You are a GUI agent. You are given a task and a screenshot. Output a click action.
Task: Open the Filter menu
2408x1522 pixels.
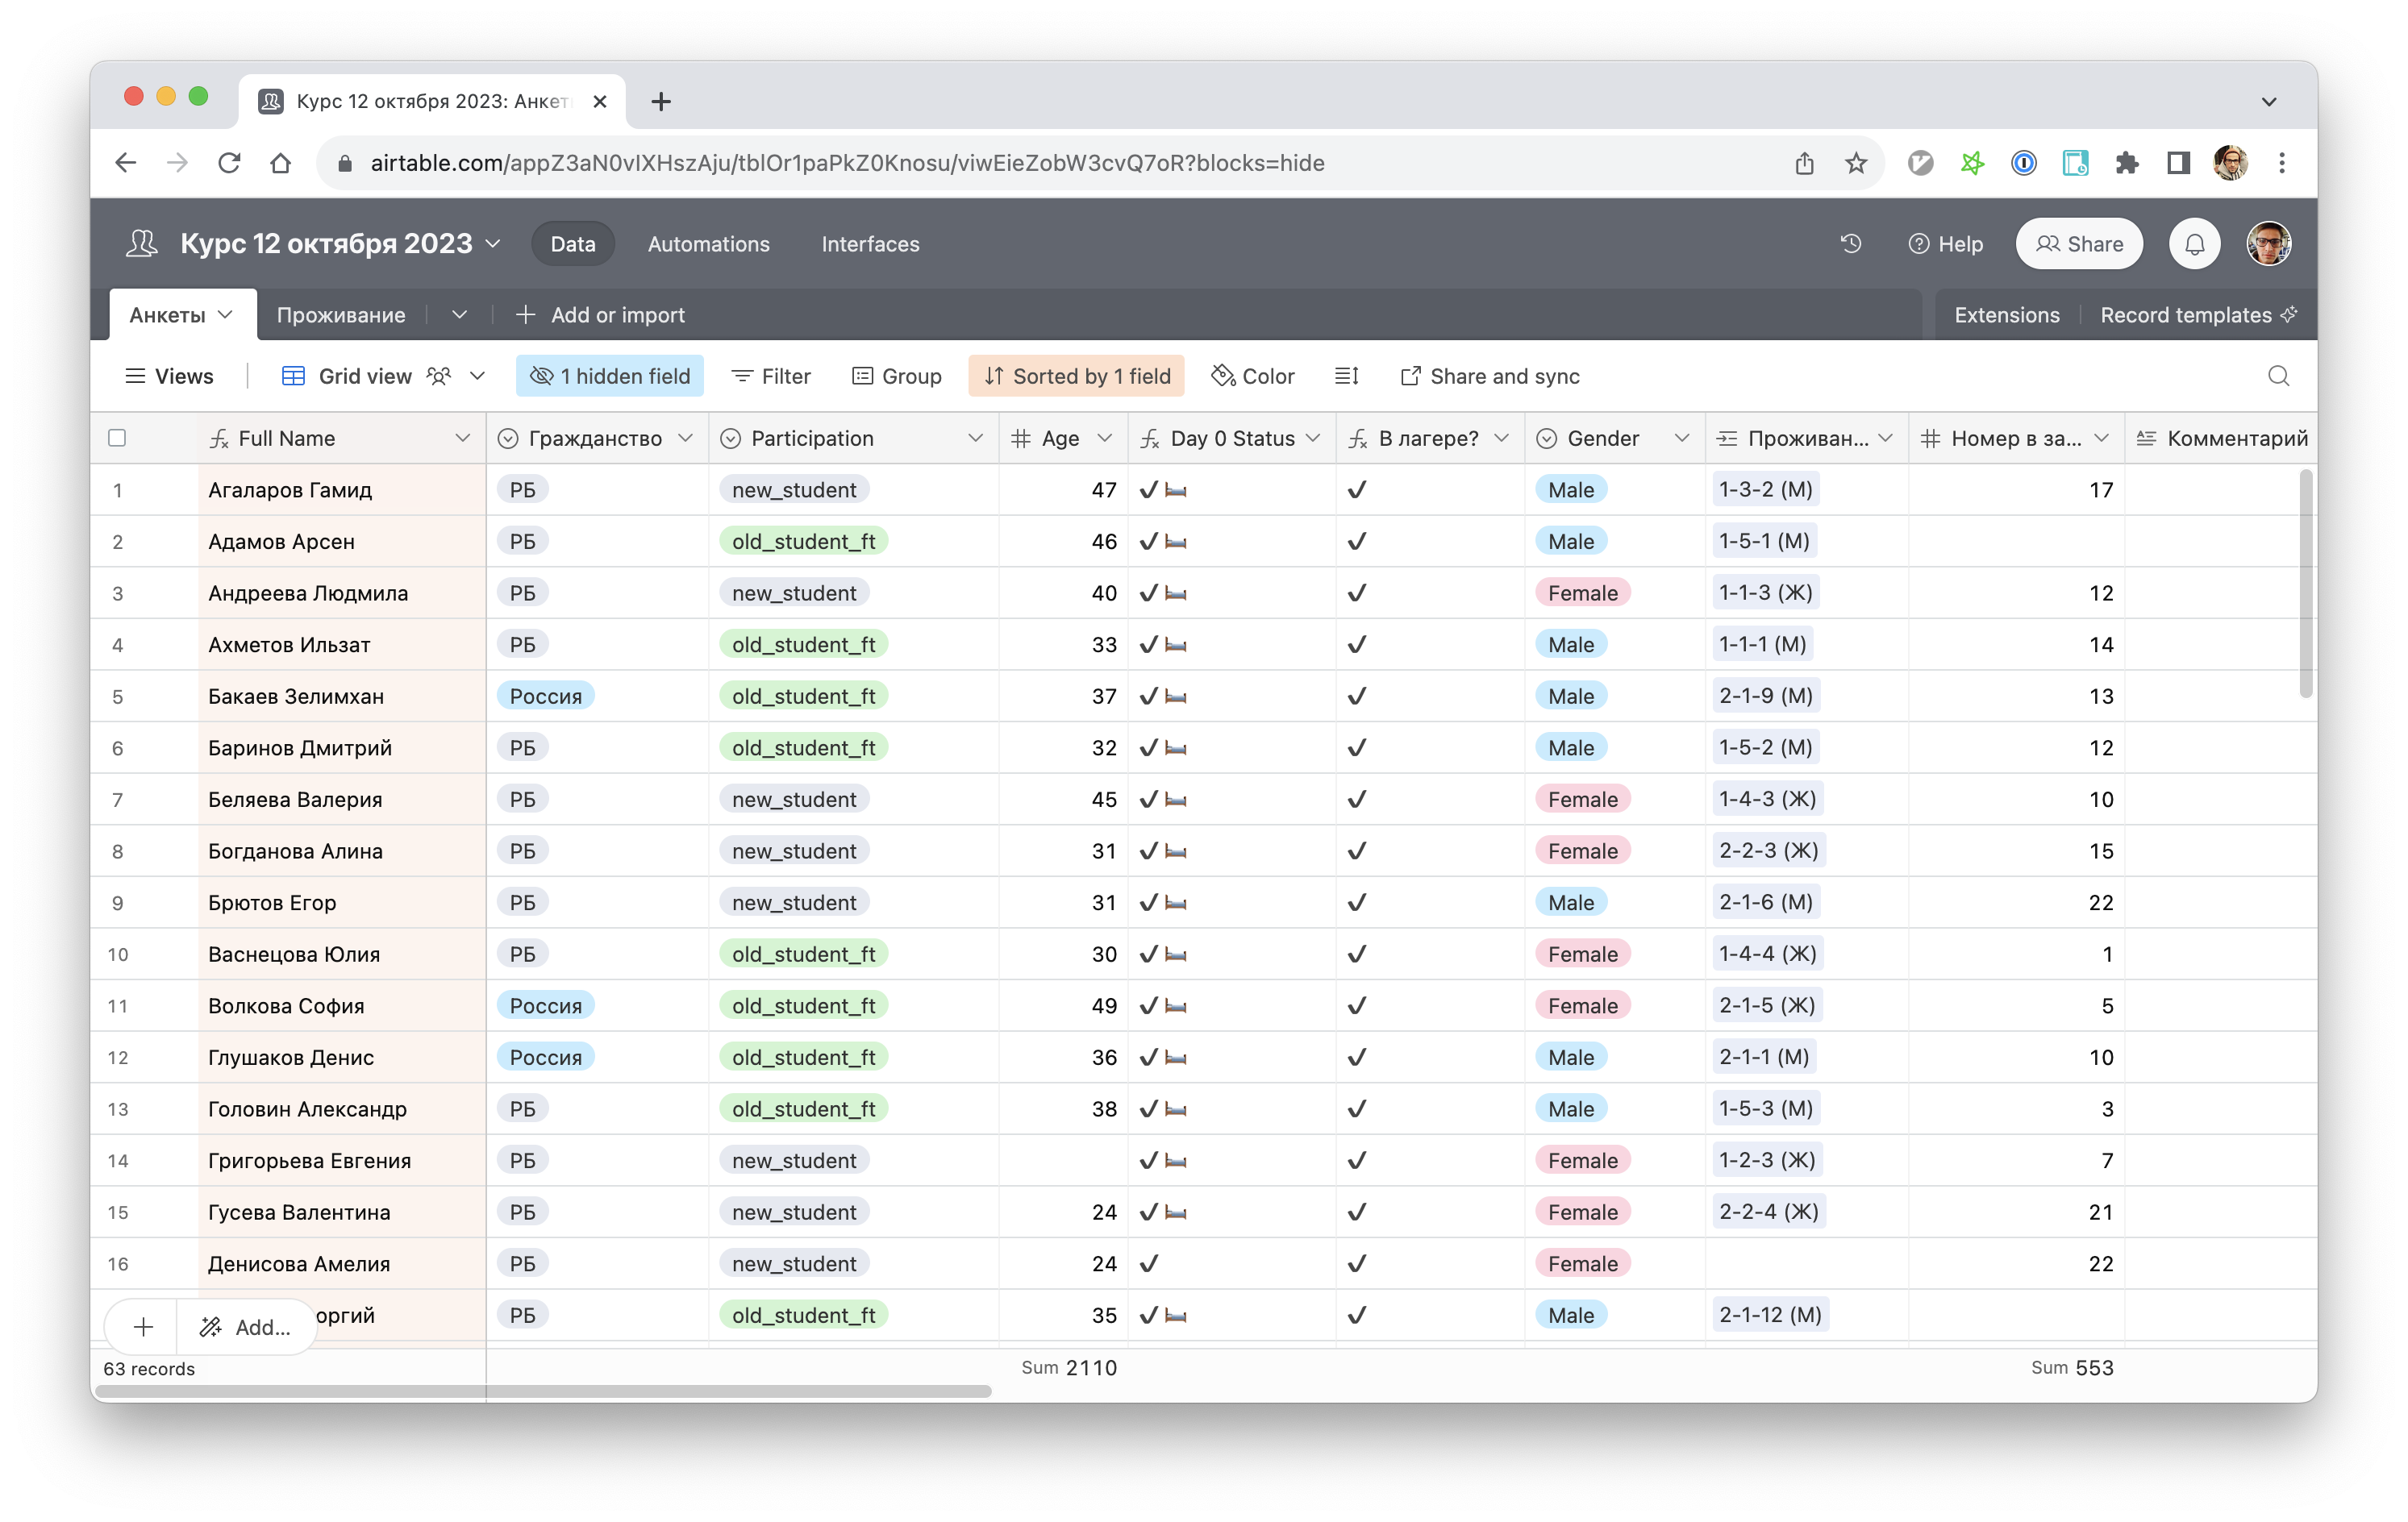[770, 376]
